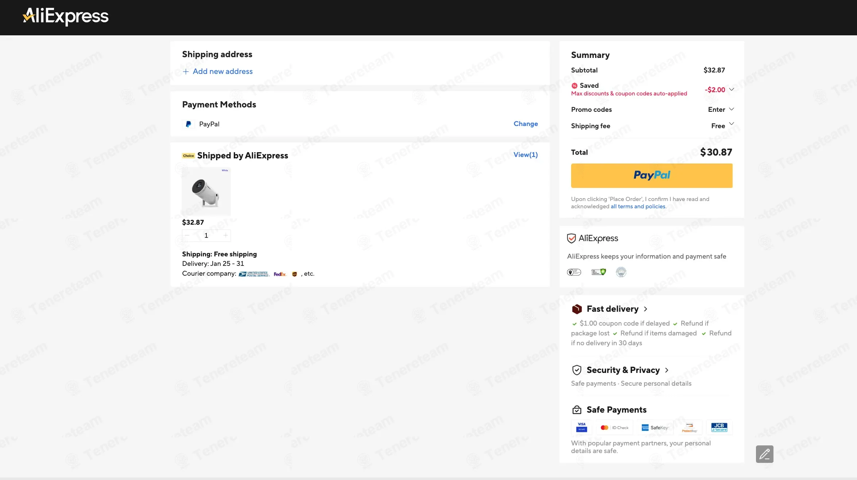
Task: Open the floating edit pencil button
Action: point(765,454)
